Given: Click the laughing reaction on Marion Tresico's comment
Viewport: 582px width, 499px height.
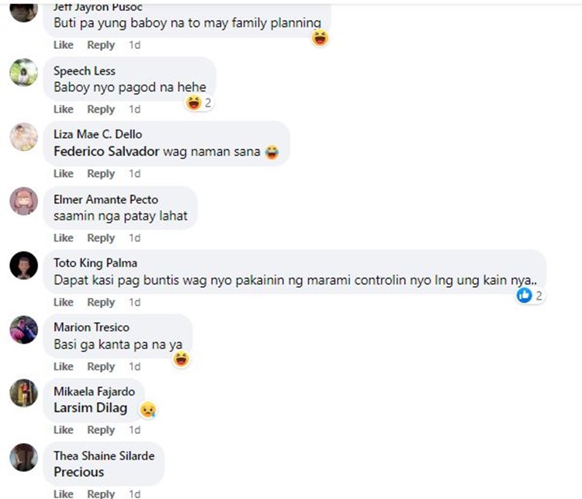Looking at the screenshot, I should [182, 359].
